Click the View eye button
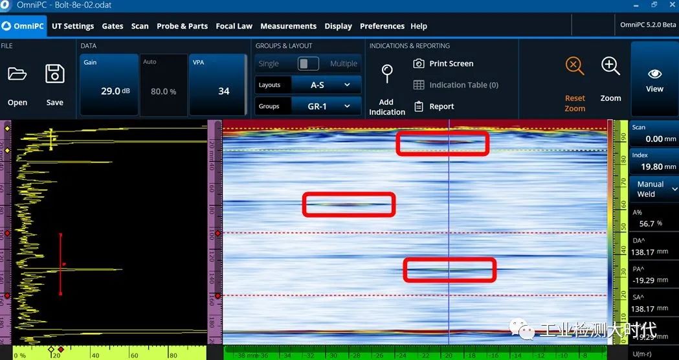Image resolution: width=679 pixels, height=360 pixels. pos(654,79)
